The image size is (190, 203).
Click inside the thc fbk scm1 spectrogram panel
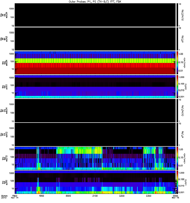pos(95,182)
